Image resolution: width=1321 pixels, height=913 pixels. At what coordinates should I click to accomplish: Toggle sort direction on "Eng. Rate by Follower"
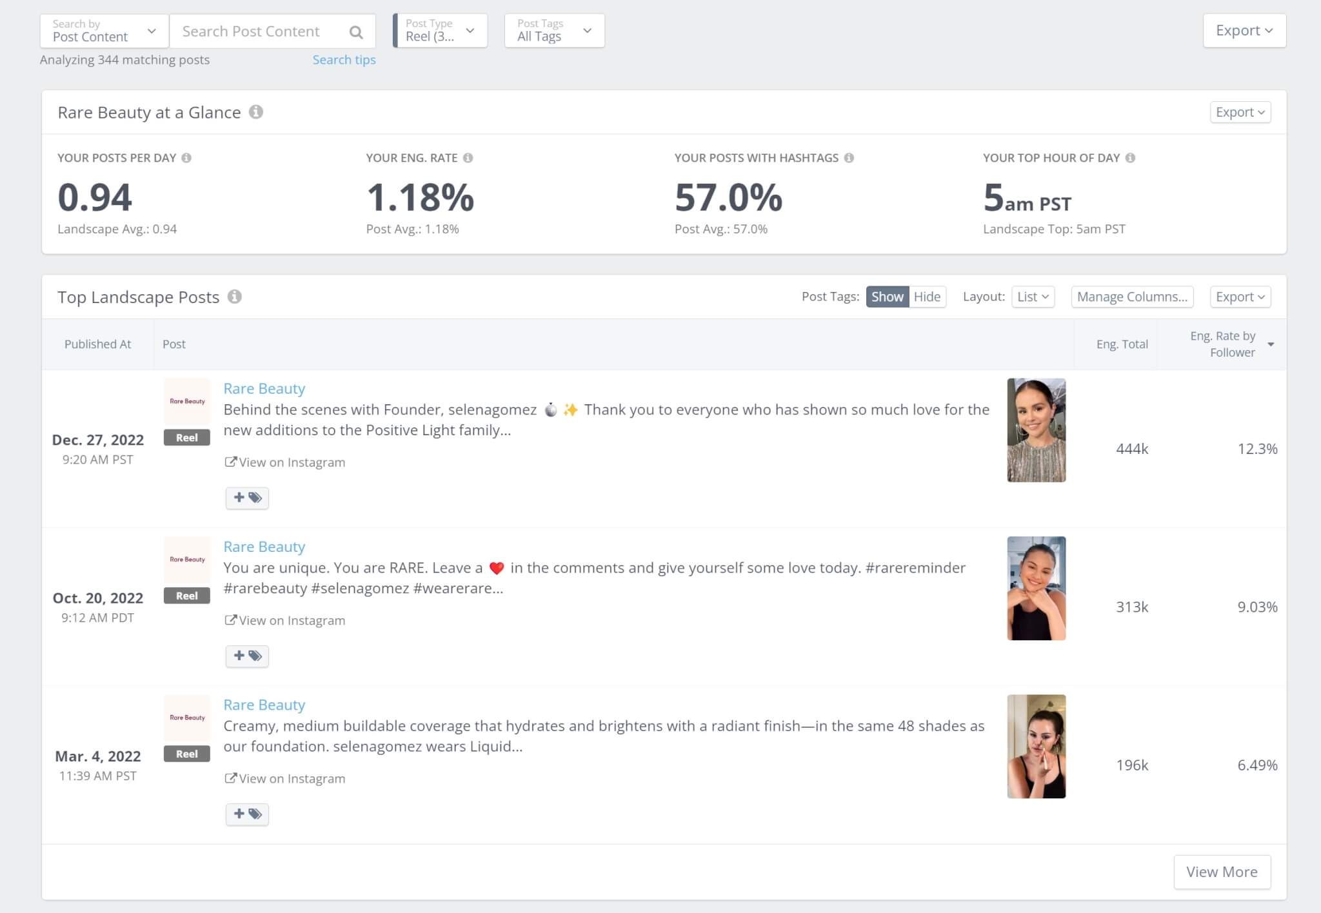[x=1270, y=344]
